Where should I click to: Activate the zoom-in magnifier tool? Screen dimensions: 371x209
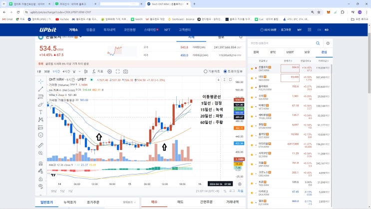click(x=41, y=153)
